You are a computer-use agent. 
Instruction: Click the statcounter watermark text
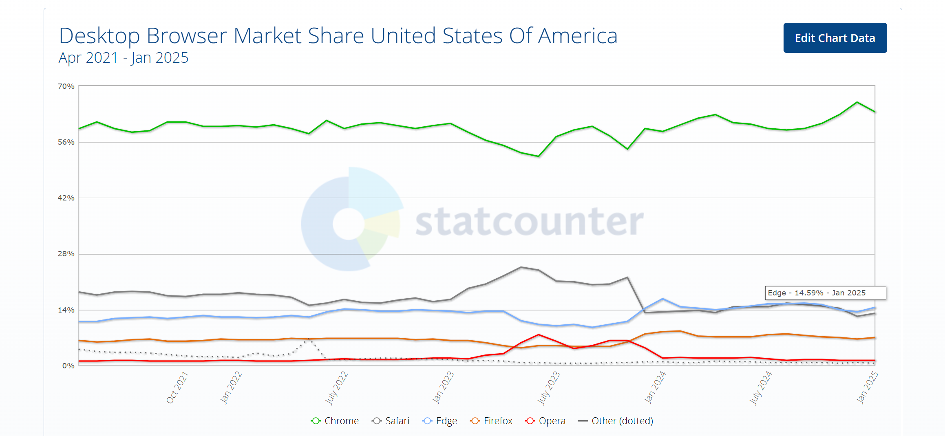[x=529, y=222]
